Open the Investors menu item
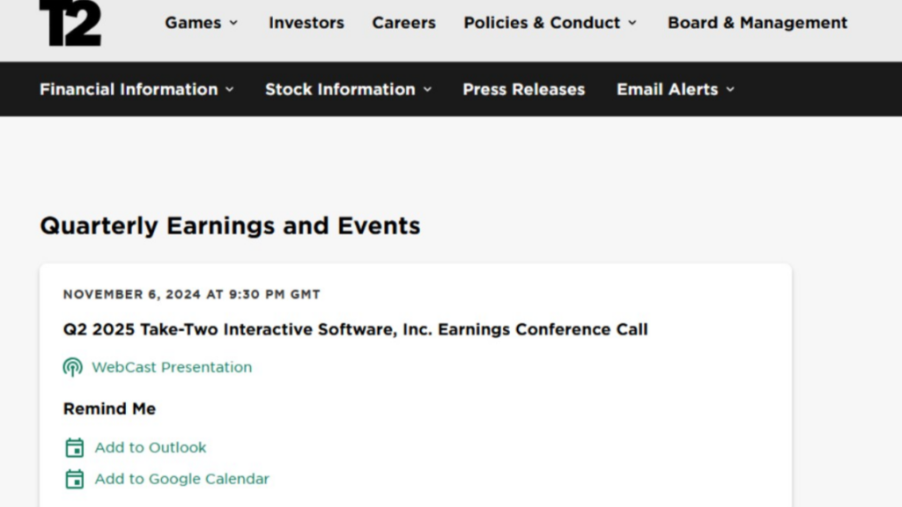This screenshot has height=507, width=902. click(307, 23)
